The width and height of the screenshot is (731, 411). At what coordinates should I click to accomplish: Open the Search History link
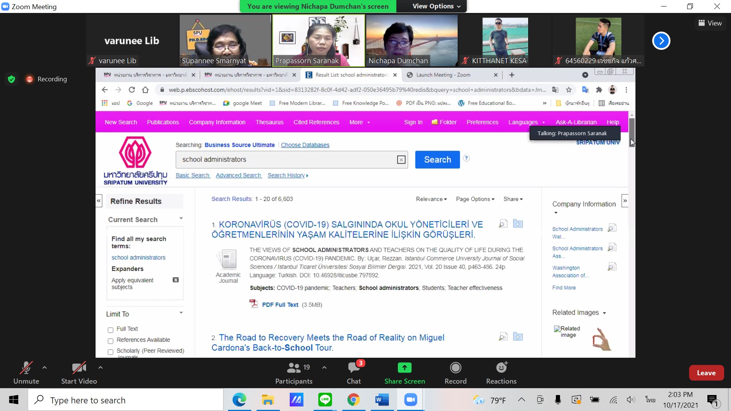pos(288,175)
